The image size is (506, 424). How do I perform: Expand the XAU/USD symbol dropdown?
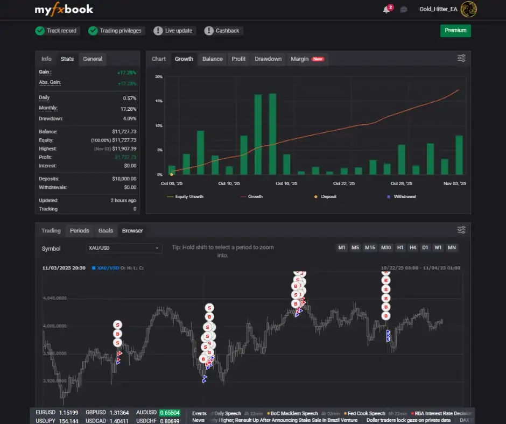pyautogui.click(x=124, y=248)
